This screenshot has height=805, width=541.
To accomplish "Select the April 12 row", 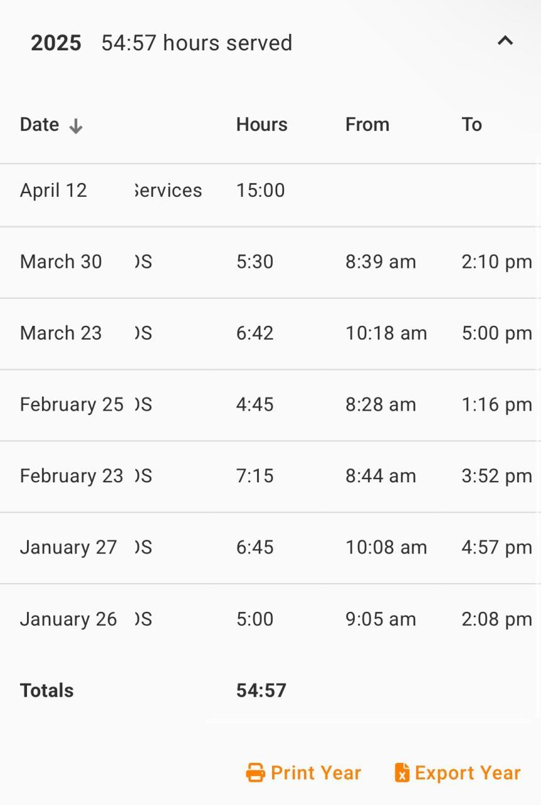I will [x=53, y=191].
